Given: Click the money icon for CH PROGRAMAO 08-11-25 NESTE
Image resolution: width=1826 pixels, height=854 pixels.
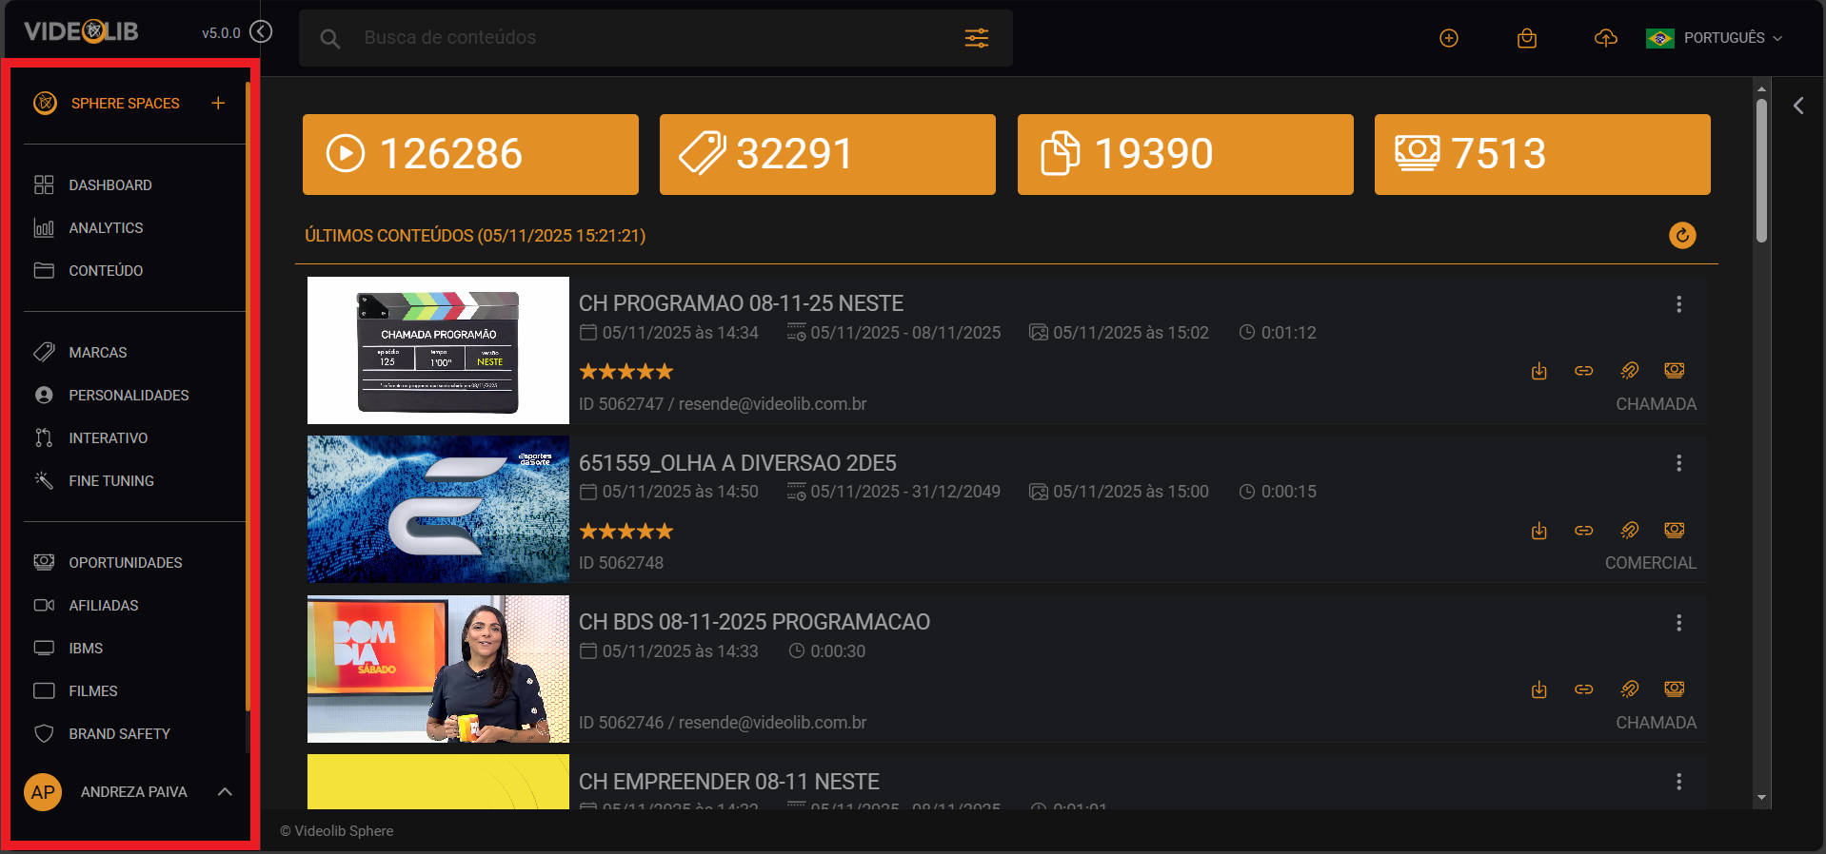Looking at the screenshot, I should click(x=1675, y=370).
